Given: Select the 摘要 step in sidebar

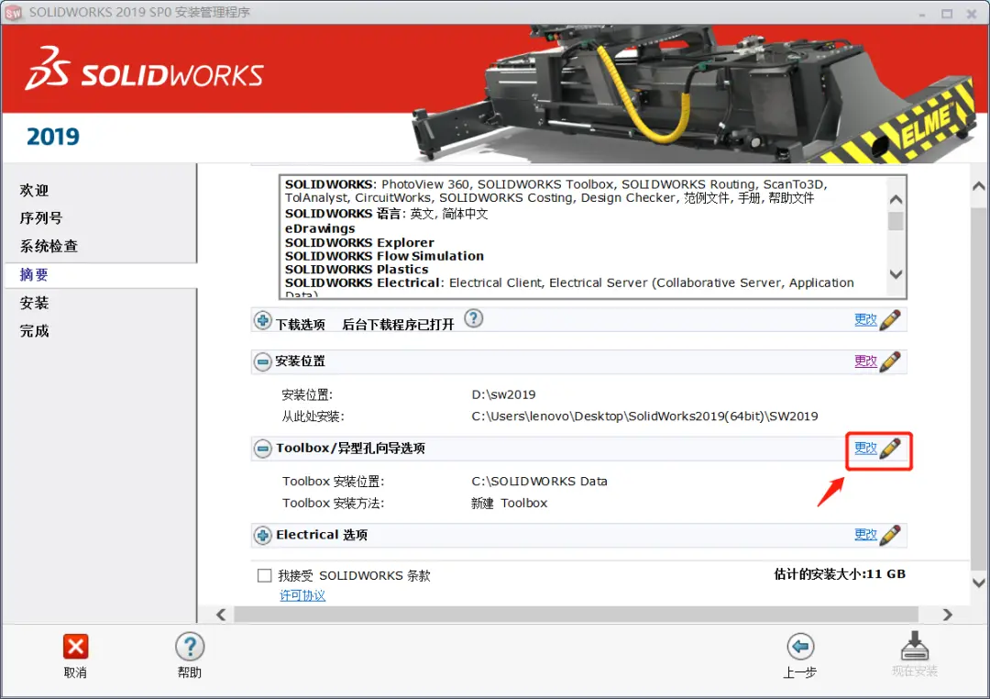Looking at the screenshot, I should [34, 274].
